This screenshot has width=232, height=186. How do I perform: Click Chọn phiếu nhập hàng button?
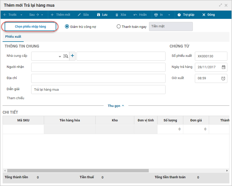pyautogui.click(x=30, y=27)
